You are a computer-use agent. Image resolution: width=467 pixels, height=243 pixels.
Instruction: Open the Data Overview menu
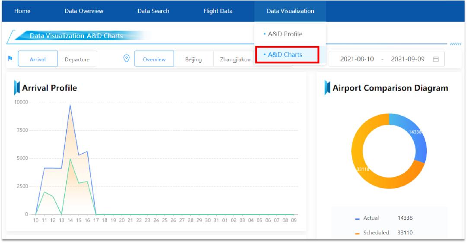click(x=84, y=11)
